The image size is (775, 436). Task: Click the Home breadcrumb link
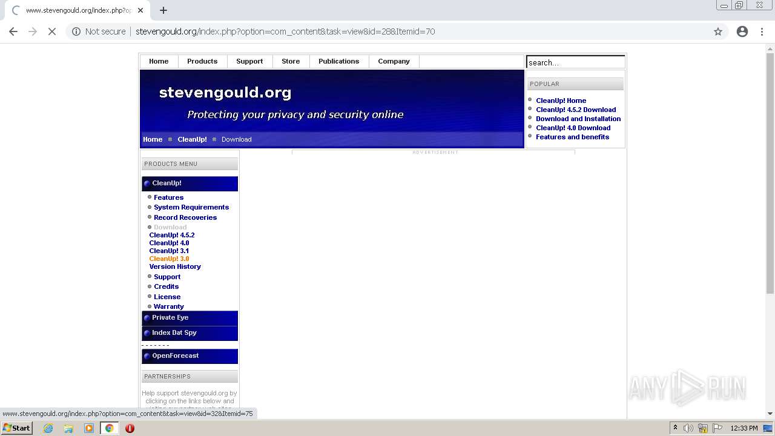(x=153, y=139)
